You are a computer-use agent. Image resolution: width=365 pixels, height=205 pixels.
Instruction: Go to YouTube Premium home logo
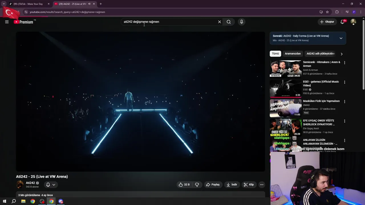(23, 22)
